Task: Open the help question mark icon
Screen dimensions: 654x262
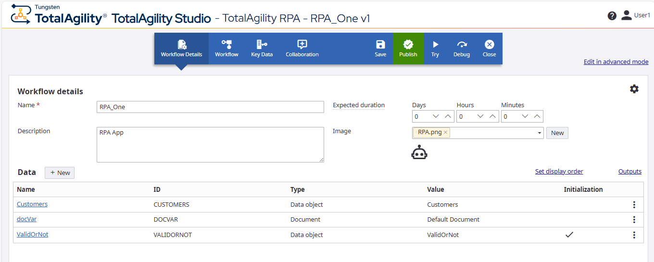Action: [612, 16]
